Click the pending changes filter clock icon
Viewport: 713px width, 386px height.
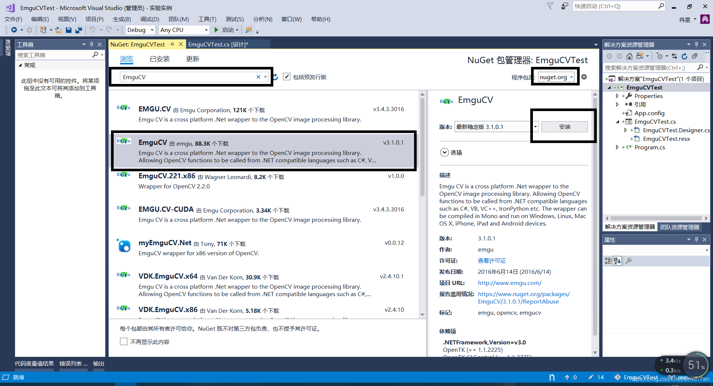[x=660, y=56]
